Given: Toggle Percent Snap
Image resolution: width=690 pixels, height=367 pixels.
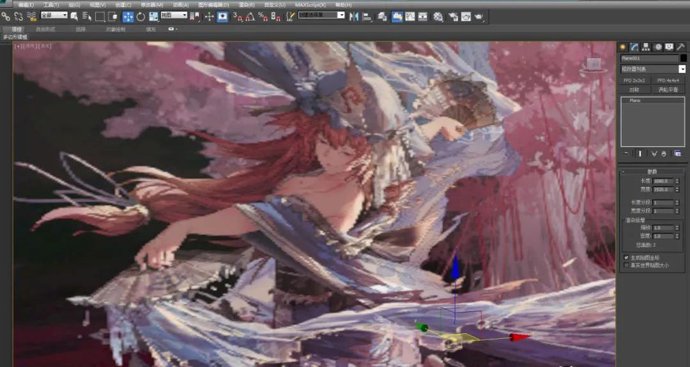Looking at the screenshot, I should [263, 17].
